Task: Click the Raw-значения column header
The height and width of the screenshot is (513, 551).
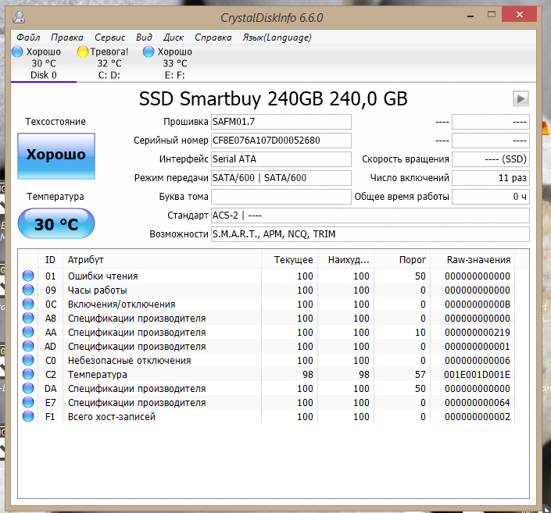Action: pyautogui.click(x=478, y=259)
